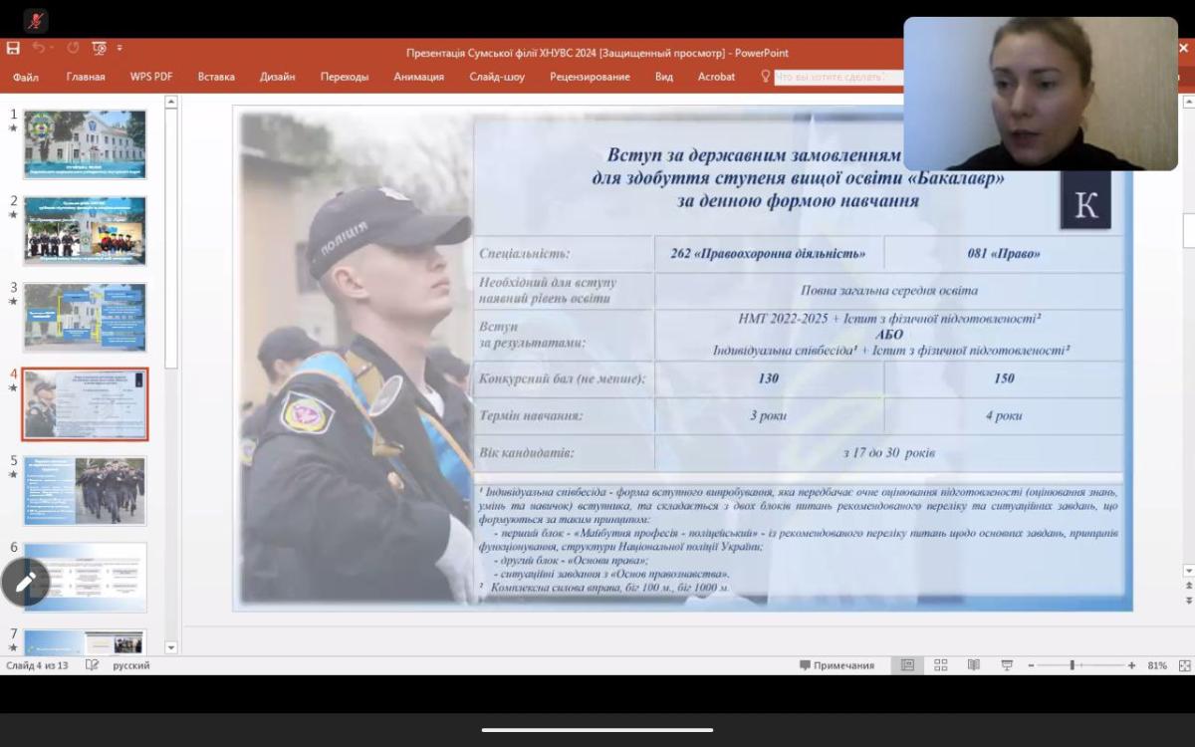Click the 'Спеціальність:' row label
The height and width of the screenshot is (747, 1195).
point(525,254)
